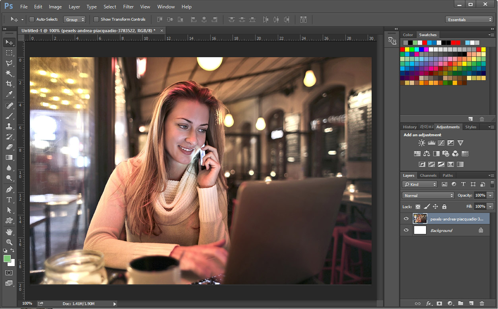
Task: Select the History Brush tool
Action: click(9, 137)
